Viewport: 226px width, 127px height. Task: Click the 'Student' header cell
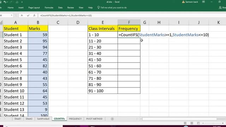pyautogui.click(x=16, y=29)
